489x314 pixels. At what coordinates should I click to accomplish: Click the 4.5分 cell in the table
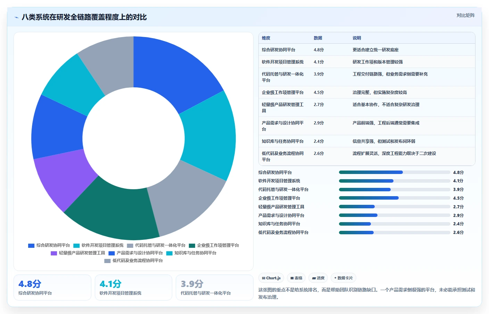pos(319,93)
